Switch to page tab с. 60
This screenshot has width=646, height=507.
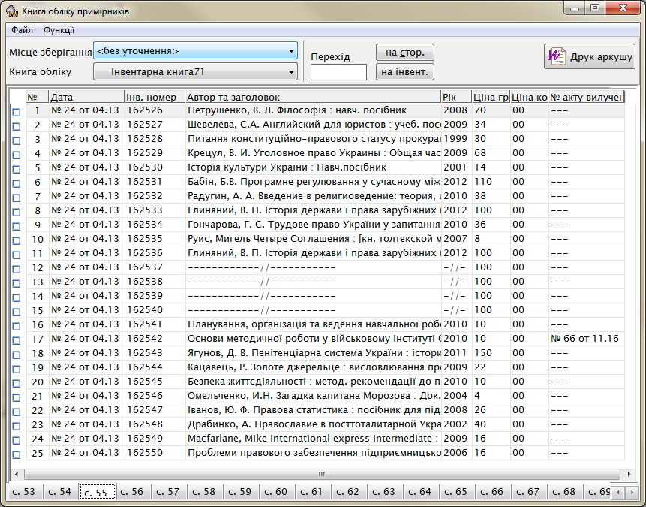276,492
